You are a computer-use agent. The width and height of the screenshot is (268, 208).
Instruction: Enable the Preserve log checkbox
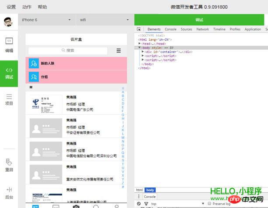(209, 204)
